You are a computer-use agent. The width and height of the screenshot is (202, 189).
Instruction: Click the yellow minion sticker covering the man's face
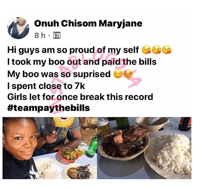(64, 122)
